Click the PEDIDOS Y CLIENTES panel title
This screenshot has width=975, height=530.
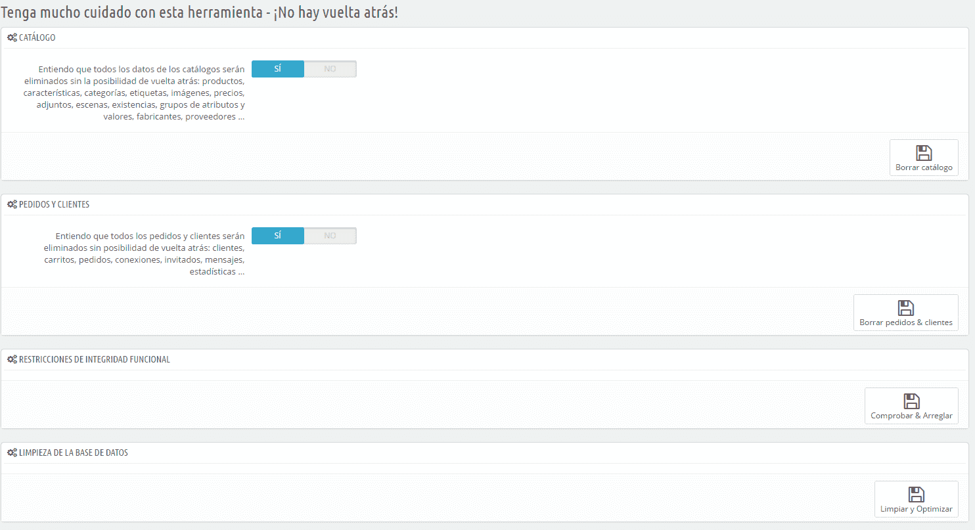[55, 205]
